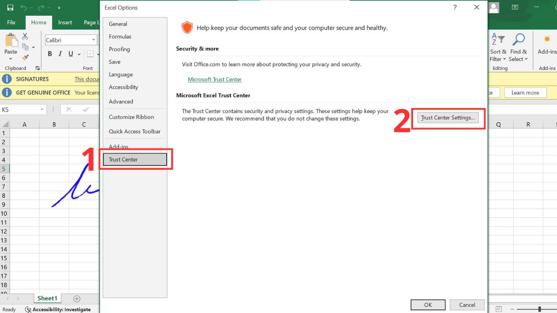
Task: Add a new sheet with plus button
Action: (x=77, y=299)
